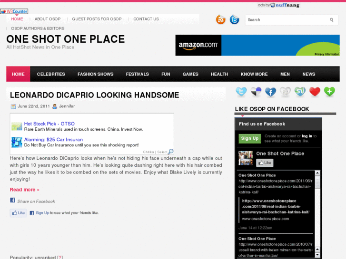Viewport: 346px width, 259px height.
Task: Open the orange RSS feed icon
Action: click(221, 19)
